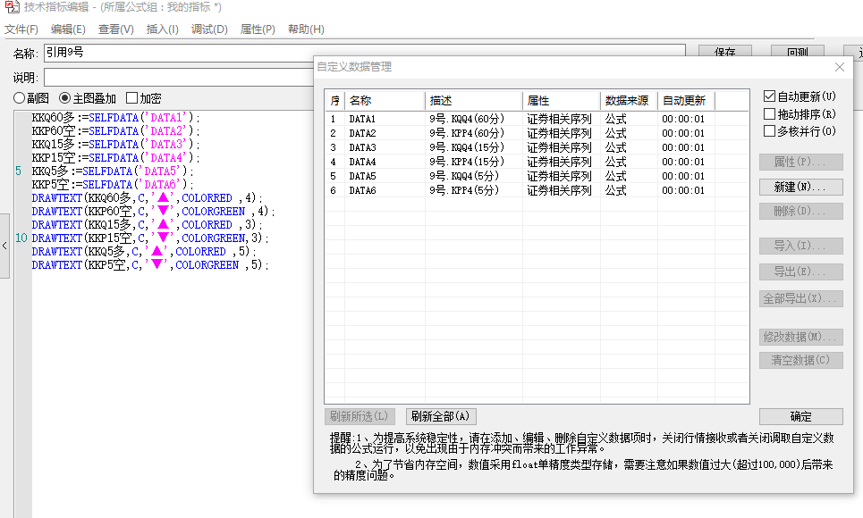Enable the 拖动排序(R) checkbox
The height and width of the screenshot is (518, 863).
(x=769, y=113)
